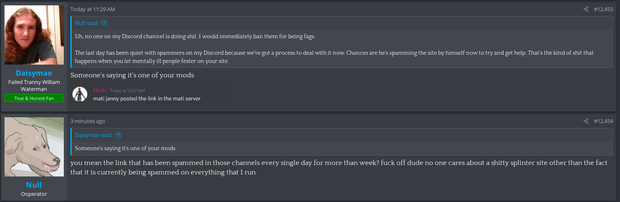Visit Daisymae username profile link
Viewport: 620px width, 202px height.
coord(34,73)
